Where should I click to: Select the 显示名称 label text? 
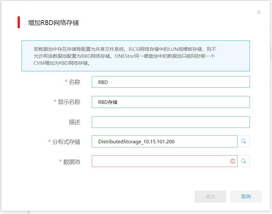(69, 102)
